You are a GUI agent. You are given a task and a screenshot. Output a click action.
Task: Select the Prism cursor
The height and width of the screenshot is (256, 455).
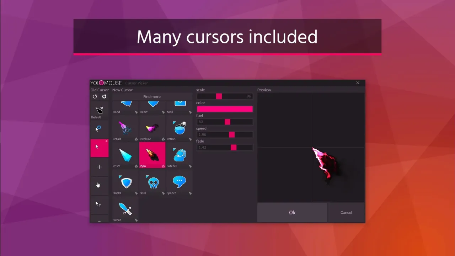coord(126,155)
